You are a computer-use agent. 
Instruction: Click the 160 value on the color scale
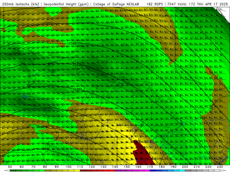(x=138, y=167)
